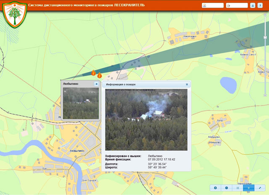Select the highlighted pan cross tool
Viewport: 269px width, 195px height.
[x=248, y=188]
